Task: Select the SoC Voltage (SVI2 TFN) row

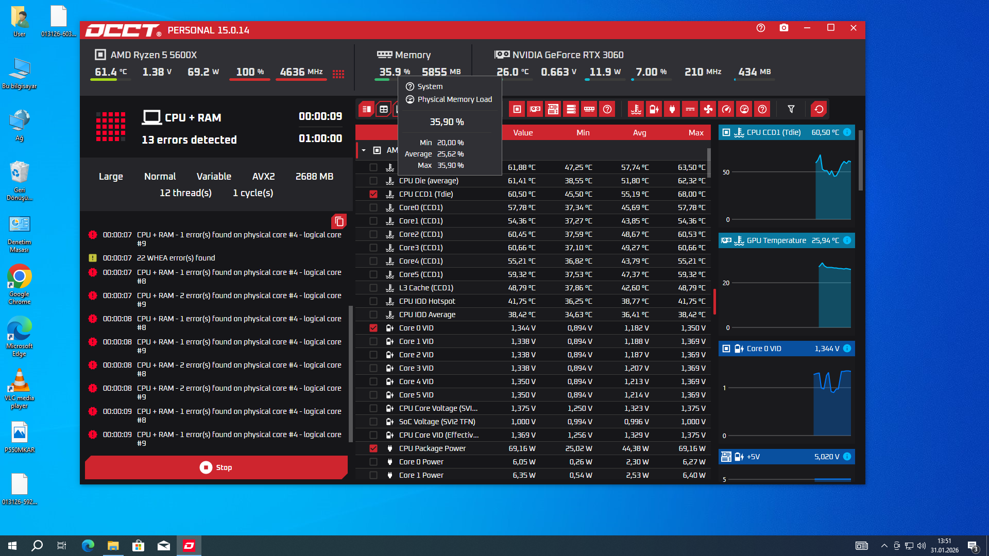Action: tap(533, 422)
